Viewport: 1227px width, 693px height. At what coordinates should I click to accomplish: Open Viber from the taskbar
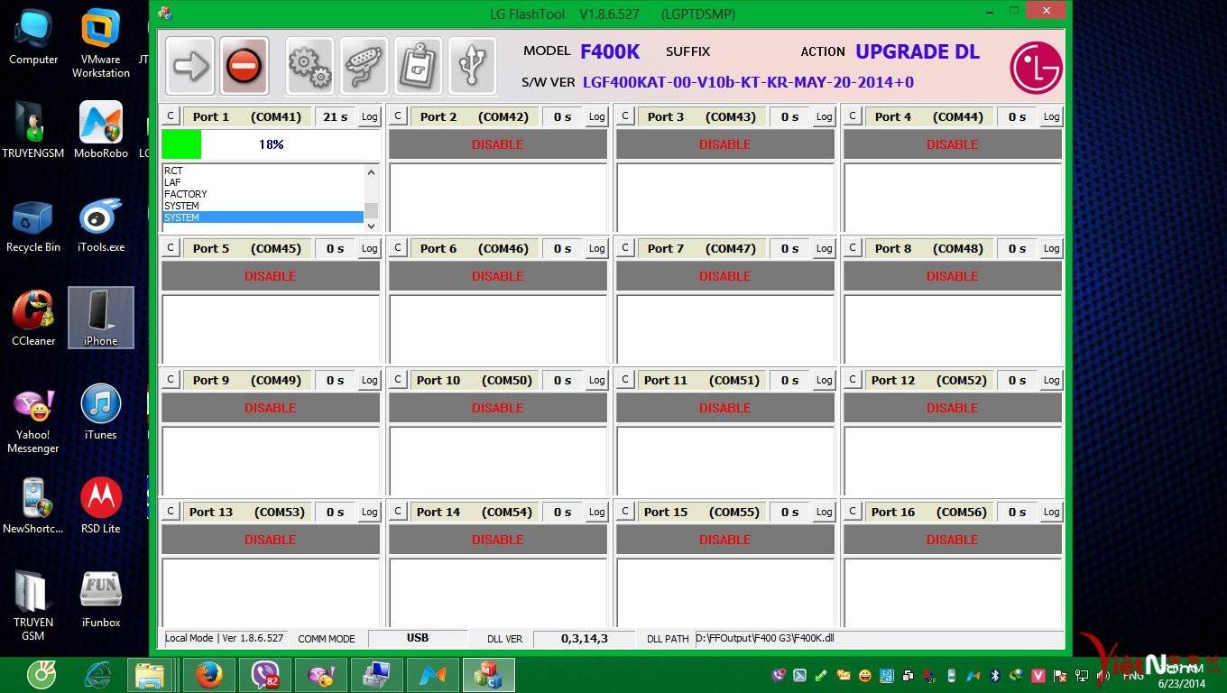265,675
